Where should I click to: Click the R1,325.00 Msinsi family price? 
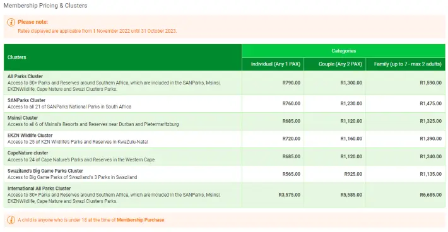[430, 121]
